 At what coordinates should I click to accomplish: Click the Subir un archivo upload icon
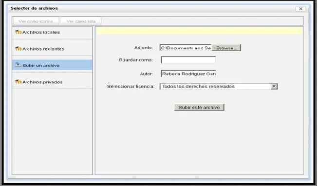point(18,65)
